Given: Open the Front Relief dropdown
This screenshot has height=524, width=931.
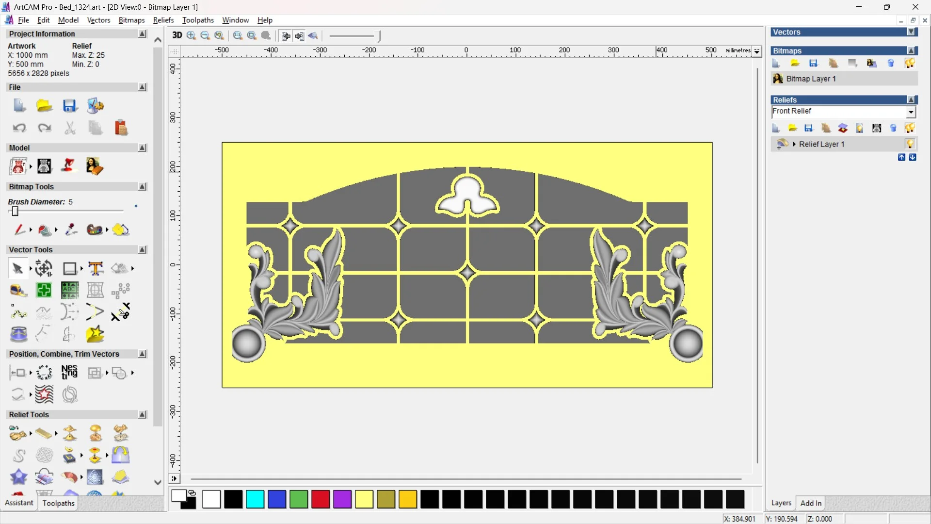Looking at the screenshot, I should tap(911, 112).
